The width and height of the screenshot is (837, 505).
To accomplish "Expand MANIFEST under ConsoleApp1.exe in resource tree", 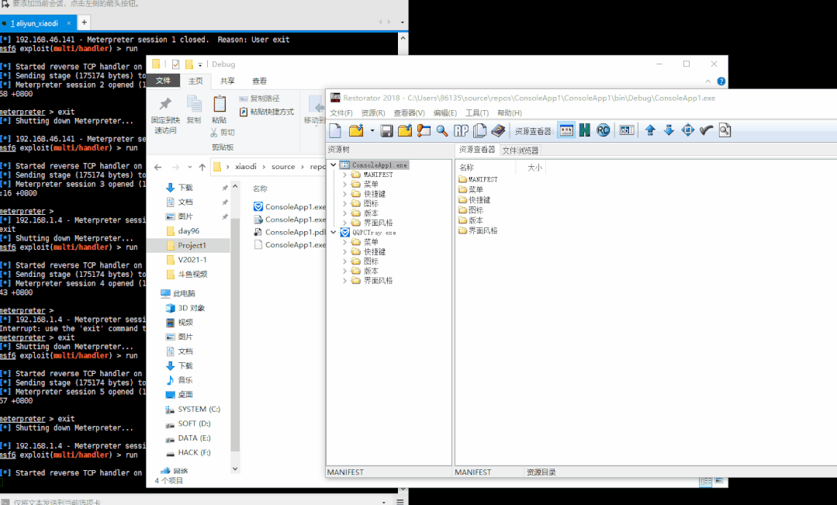I will pyautogui.click(x=345, y=175).
